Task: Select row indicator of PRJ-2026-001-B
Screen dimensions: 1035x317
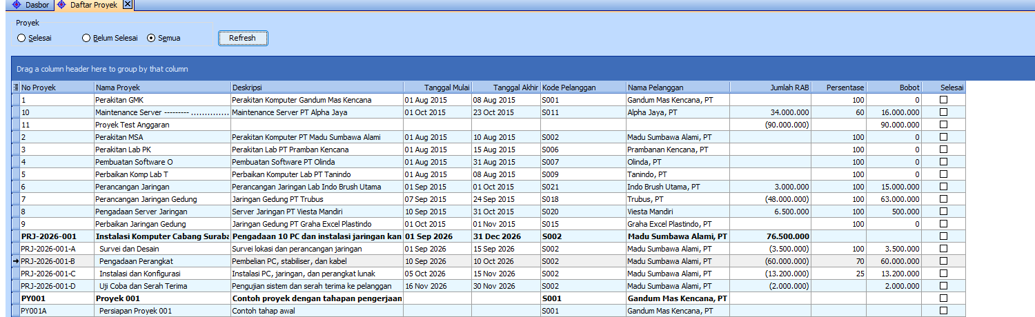Action: click(x=16, y=261)
